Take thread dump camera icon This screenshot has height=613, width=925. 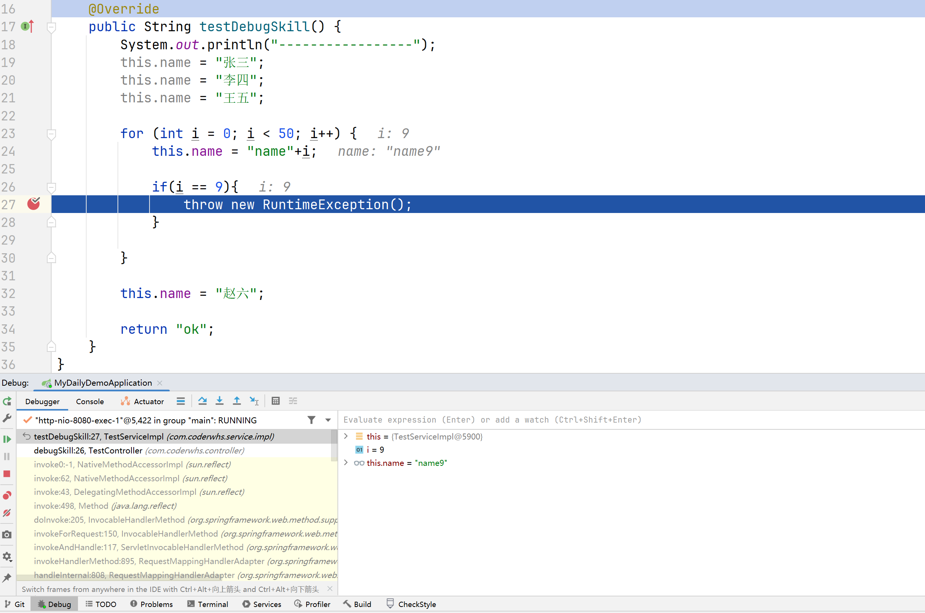(x=7, y=534)
